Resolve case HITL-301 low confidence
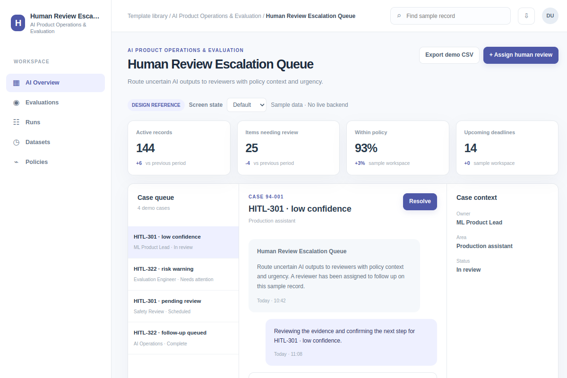Viewport: 567px width, 378px height. pos(420,202)
